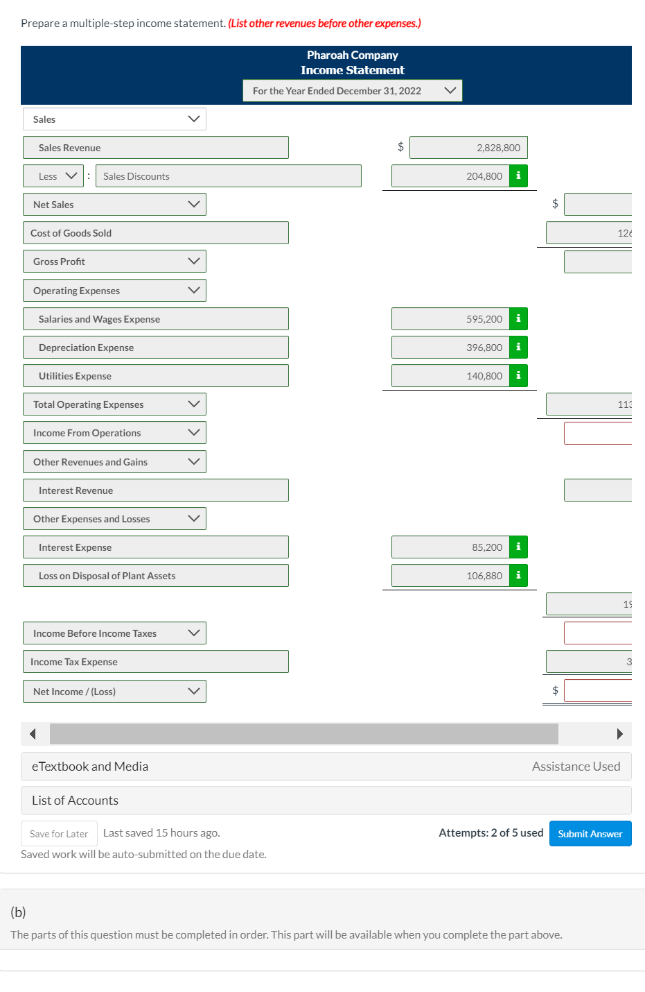Open the Income From Operations dropdown
The width and height of the screenshot is (645, 992).
[114, 433]
